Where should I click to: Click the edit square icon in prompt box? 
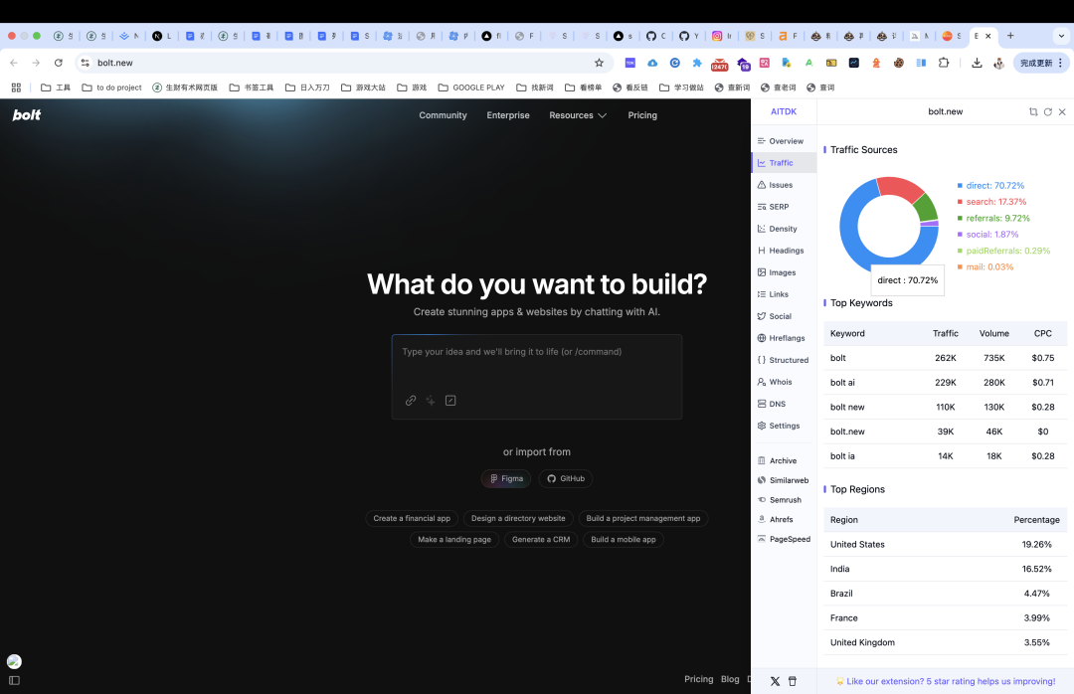click(450, 401)
